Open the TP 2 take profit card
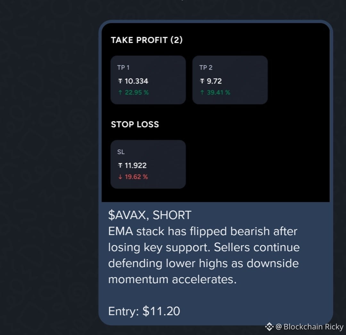This screenshot has height=335, width=346. pos(230,80)
